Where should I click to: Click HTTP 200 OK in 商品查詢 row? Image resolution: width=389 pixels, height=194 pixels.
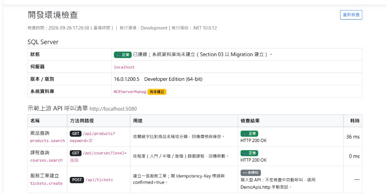[253, 140]
